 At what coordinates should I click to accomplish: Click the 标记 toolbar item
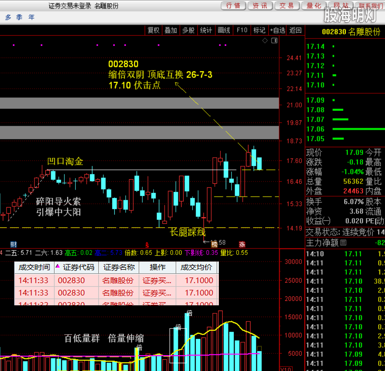tap(259, 30)
